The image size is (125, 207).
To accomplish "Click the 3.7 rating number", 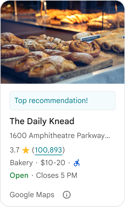I will [15, 150].
